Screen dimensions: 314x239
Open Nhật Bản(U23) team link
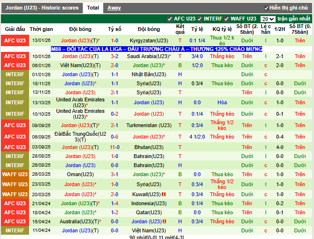point(149,75)
